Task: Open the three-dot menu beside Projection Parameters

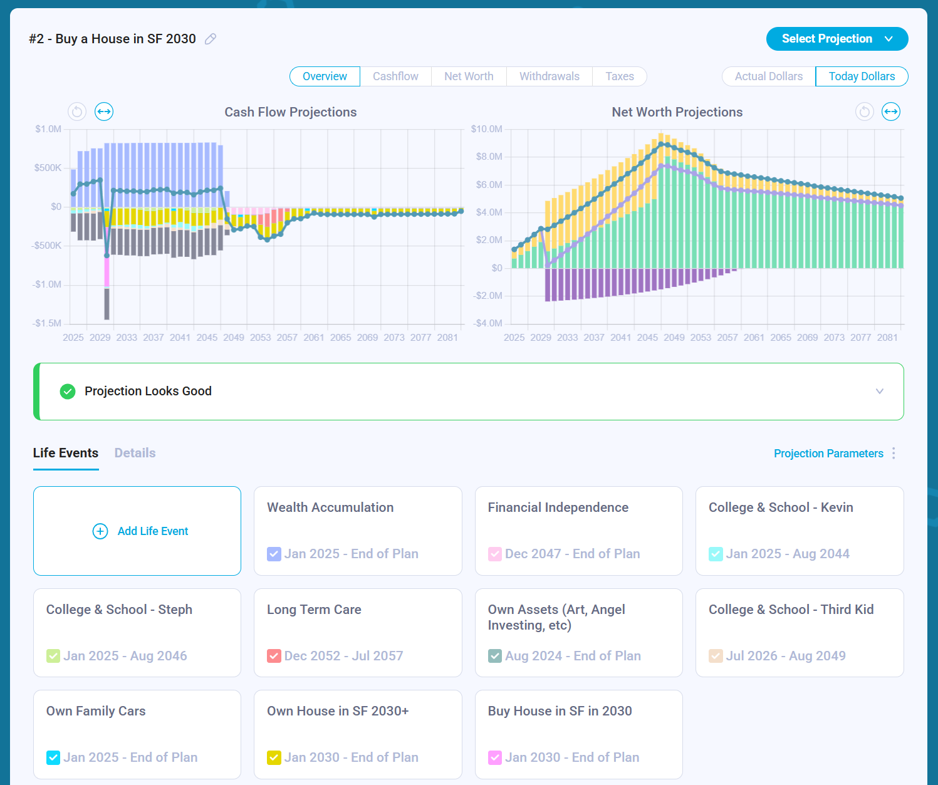Action: pyautogui.click(x=894, y=453)
